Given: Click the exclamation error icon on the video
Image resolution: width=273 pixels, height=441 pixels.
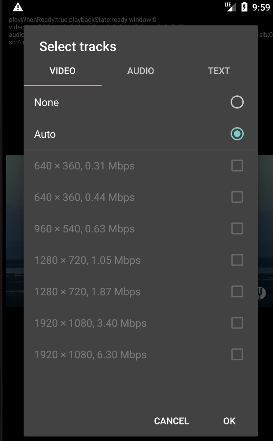Looking at the screenshot, I should (x=261, y=292).
